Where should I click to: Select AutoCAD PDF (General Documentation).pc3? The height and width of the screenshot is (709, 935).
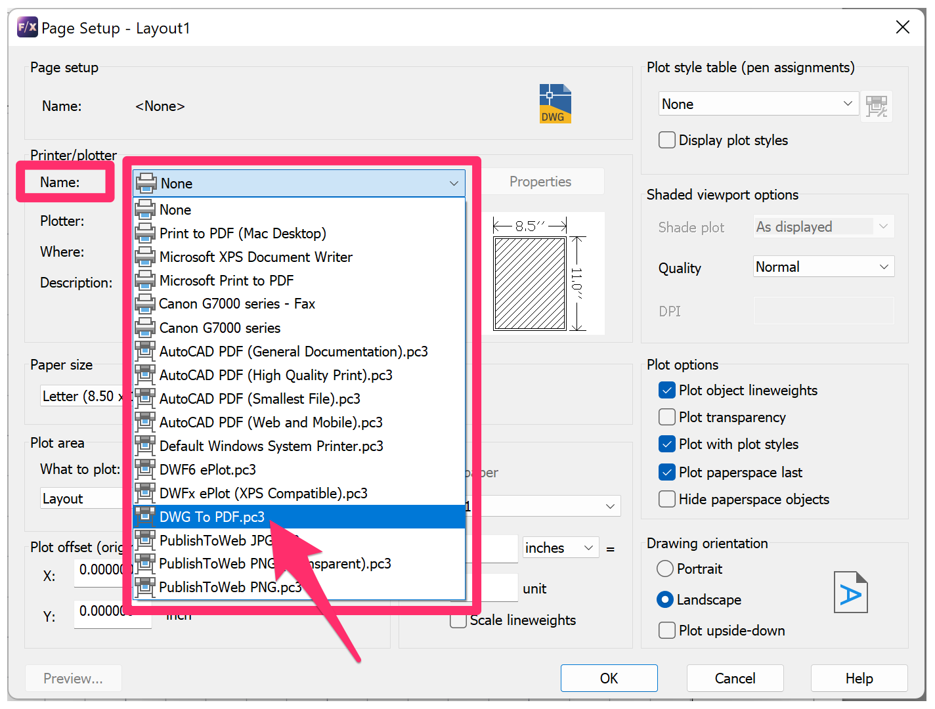[x=299, y=352]
